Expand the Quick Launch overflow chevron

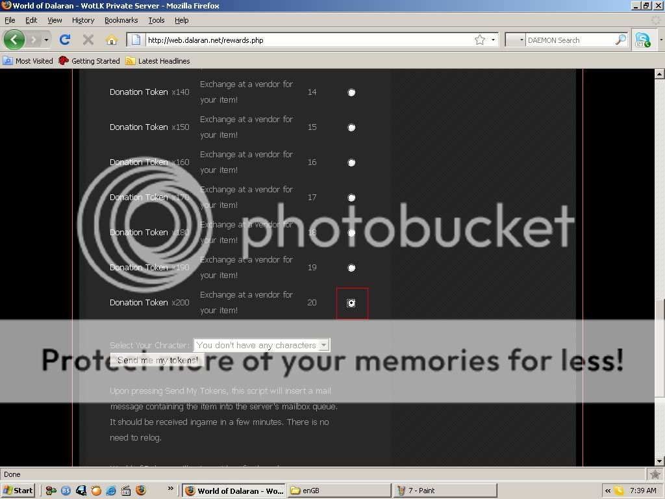[x=171, y=489]
